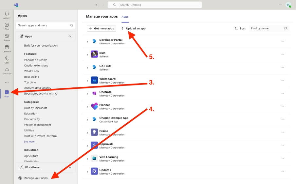Expand the Planner row triangle

(x=87, y=107)
